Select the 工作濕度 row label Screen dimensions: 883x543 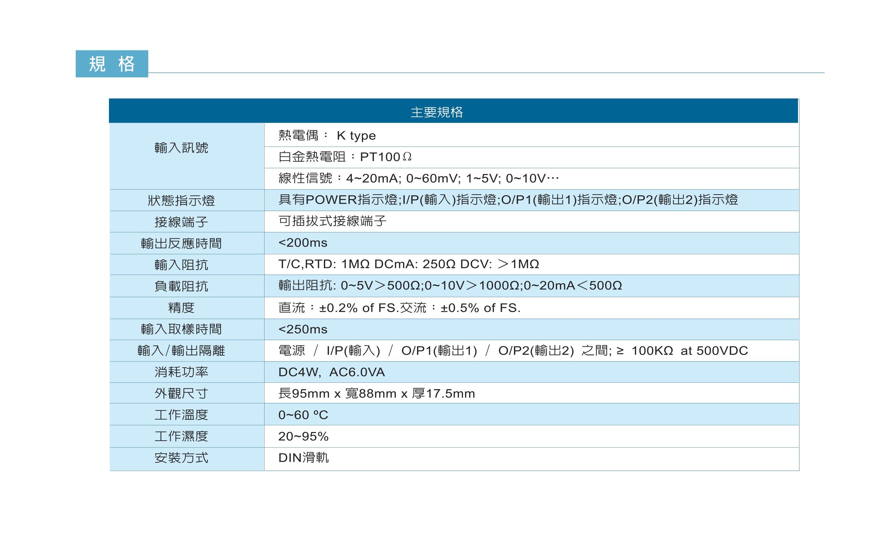[x=181, y=436]
